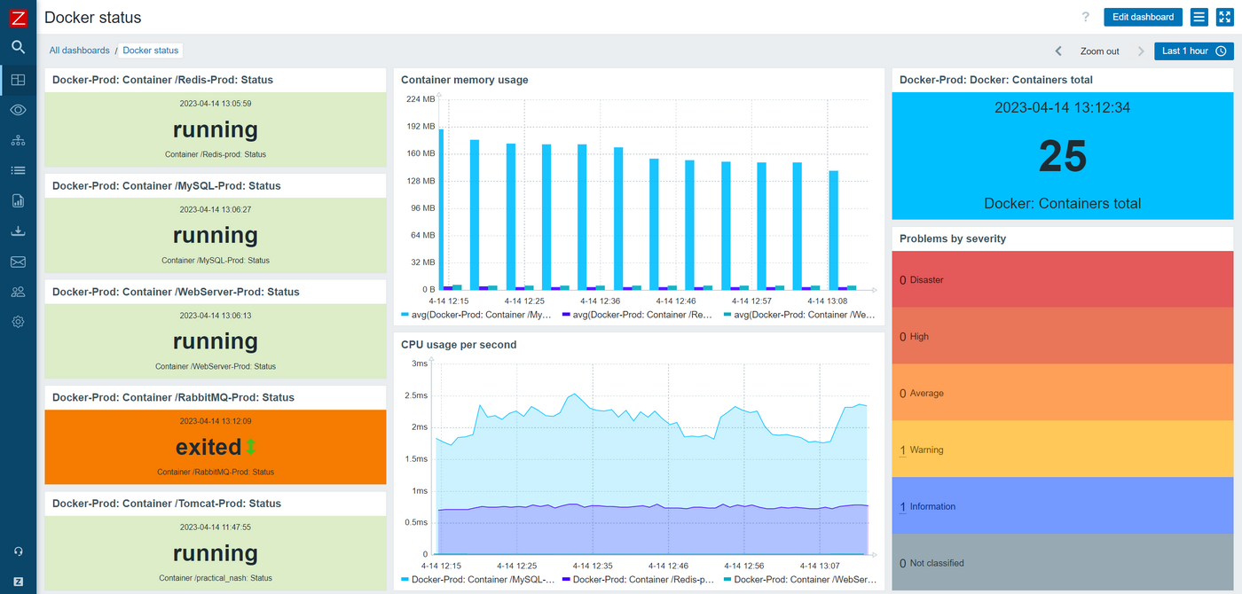Open Administration gear icon in sidebar
Screen dimensions: 1242x594
(x=18, y=322)
